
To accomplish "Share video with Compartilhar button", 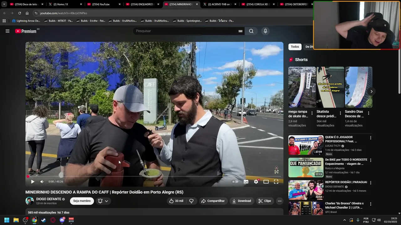I will point(213,201).
